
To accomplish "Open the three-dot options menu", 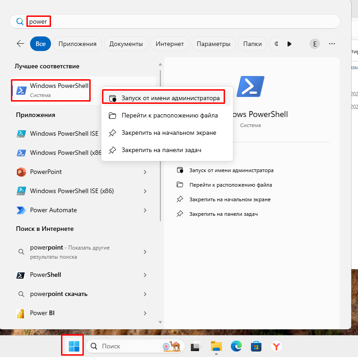I will [x=332, y=44].
